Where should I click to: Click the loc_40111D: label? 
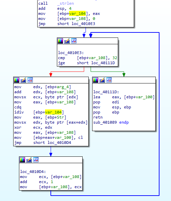click(106, 92)
